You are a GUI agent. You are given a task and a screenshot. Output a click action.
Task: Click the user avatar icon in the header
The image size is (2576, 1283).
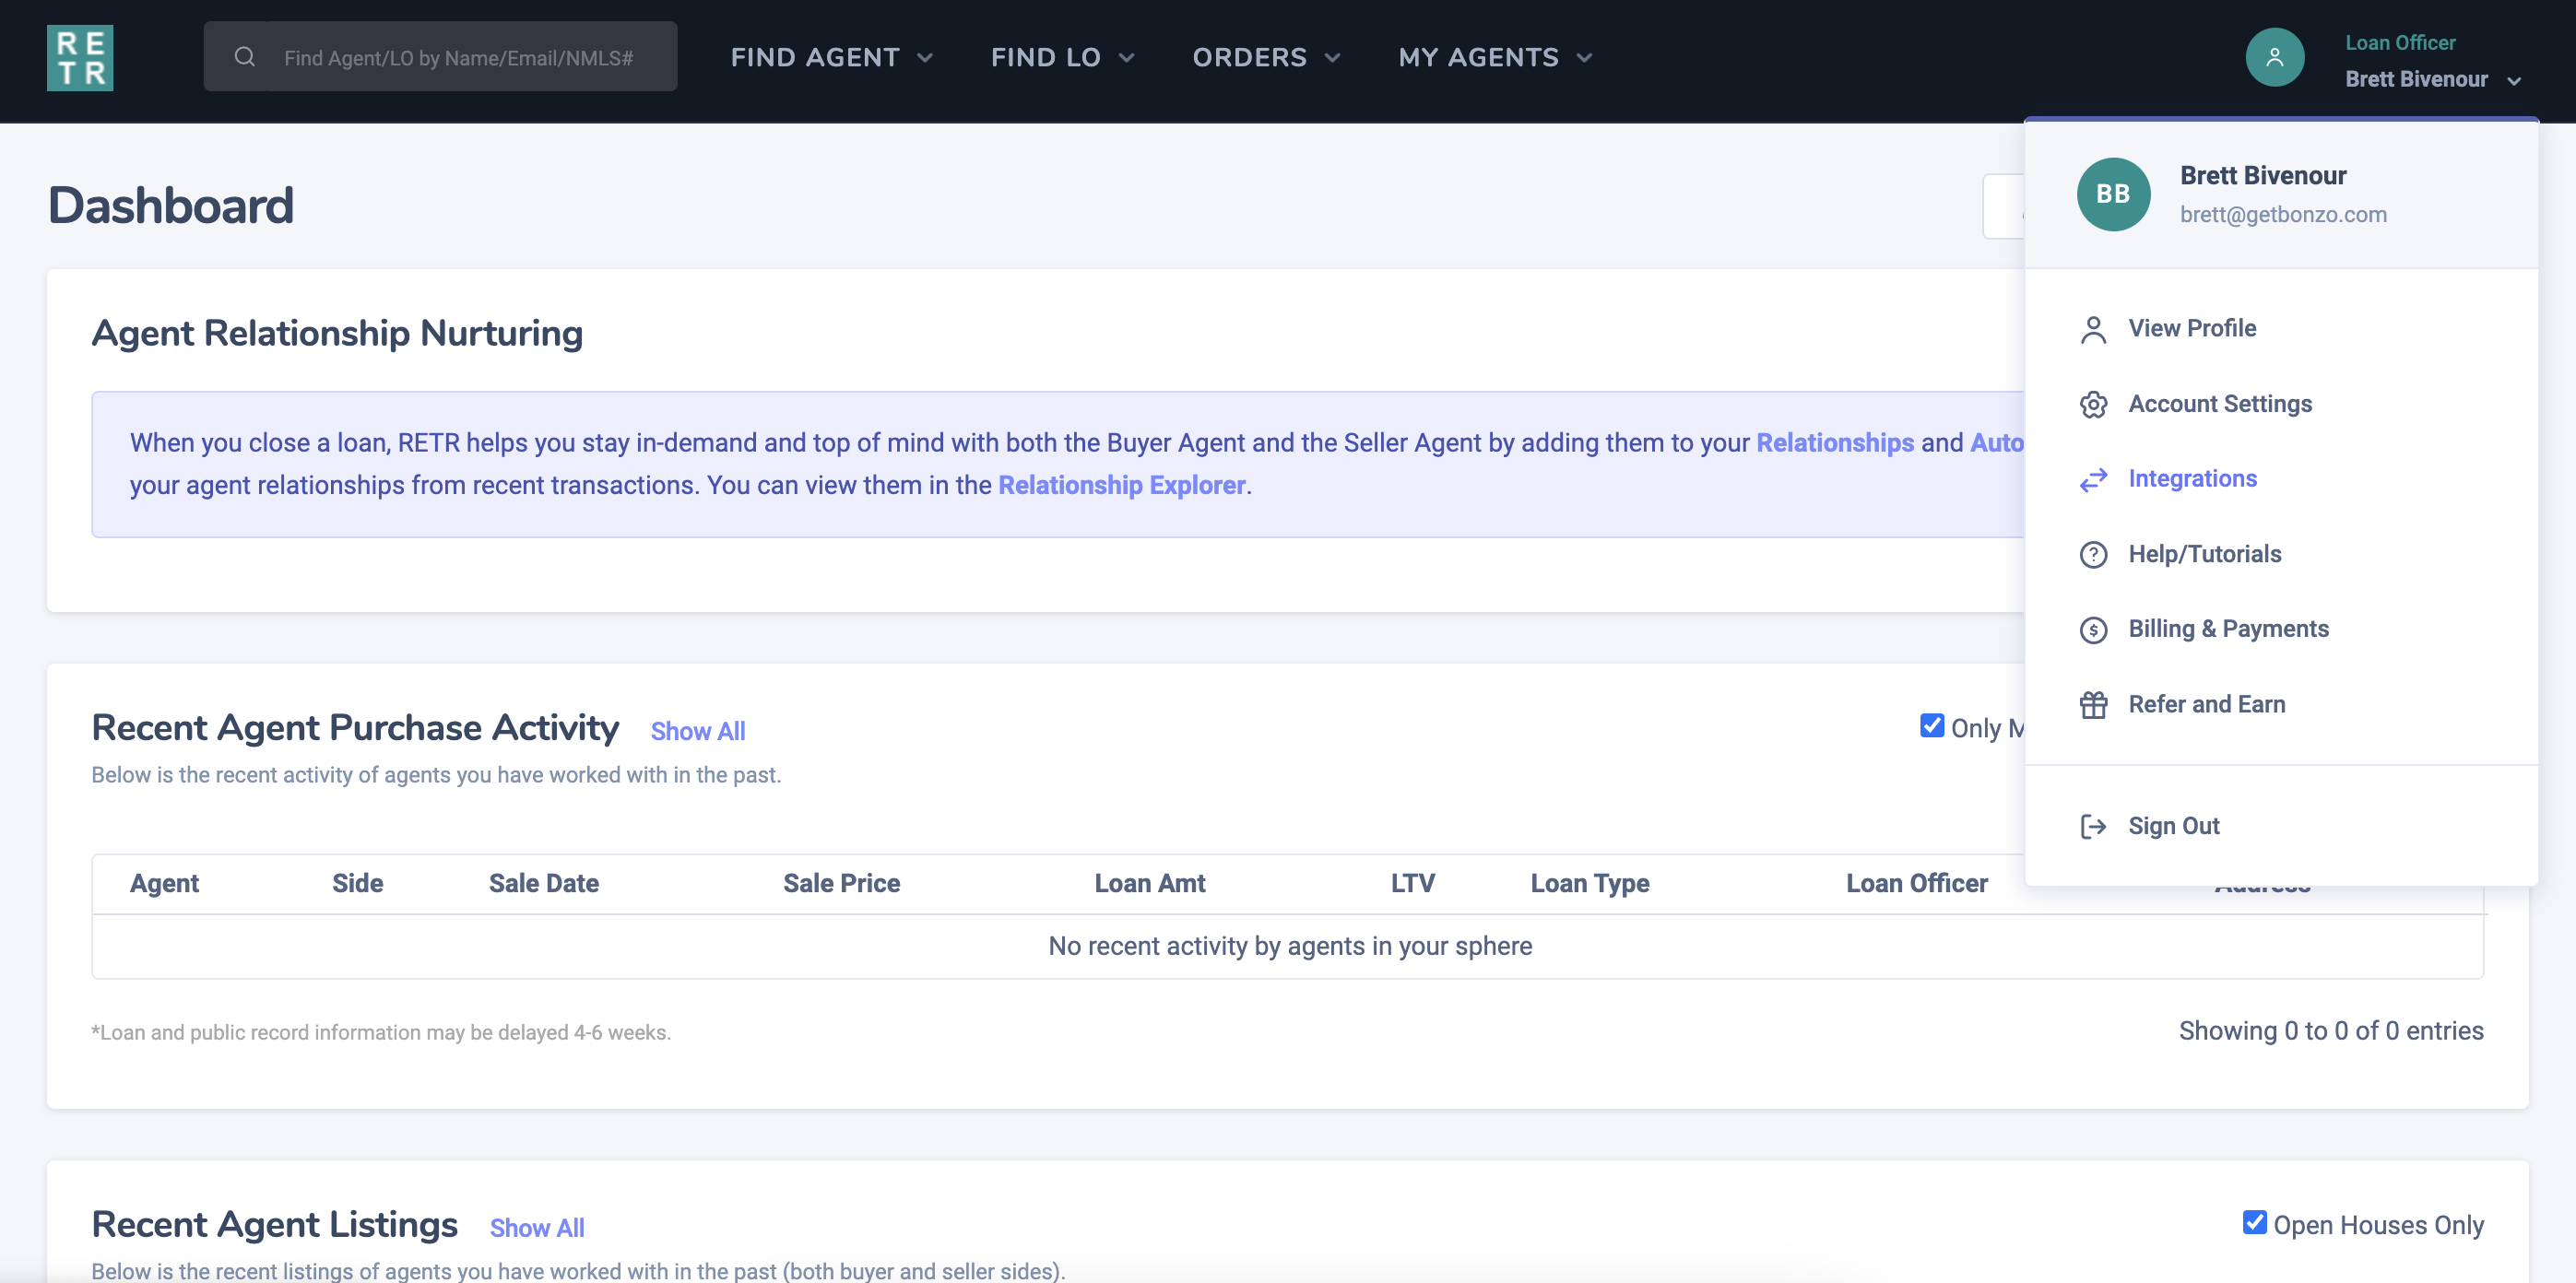pos(2274,57)
